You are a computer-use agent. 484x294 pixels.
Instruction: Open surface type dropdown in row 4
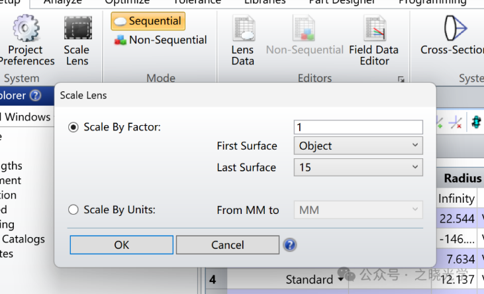[341, 280]
